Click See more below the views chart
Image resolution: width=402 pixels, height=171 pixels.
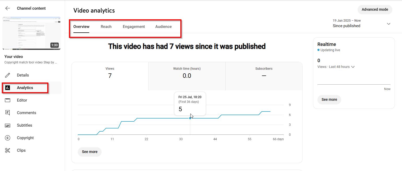pos(90,152)
